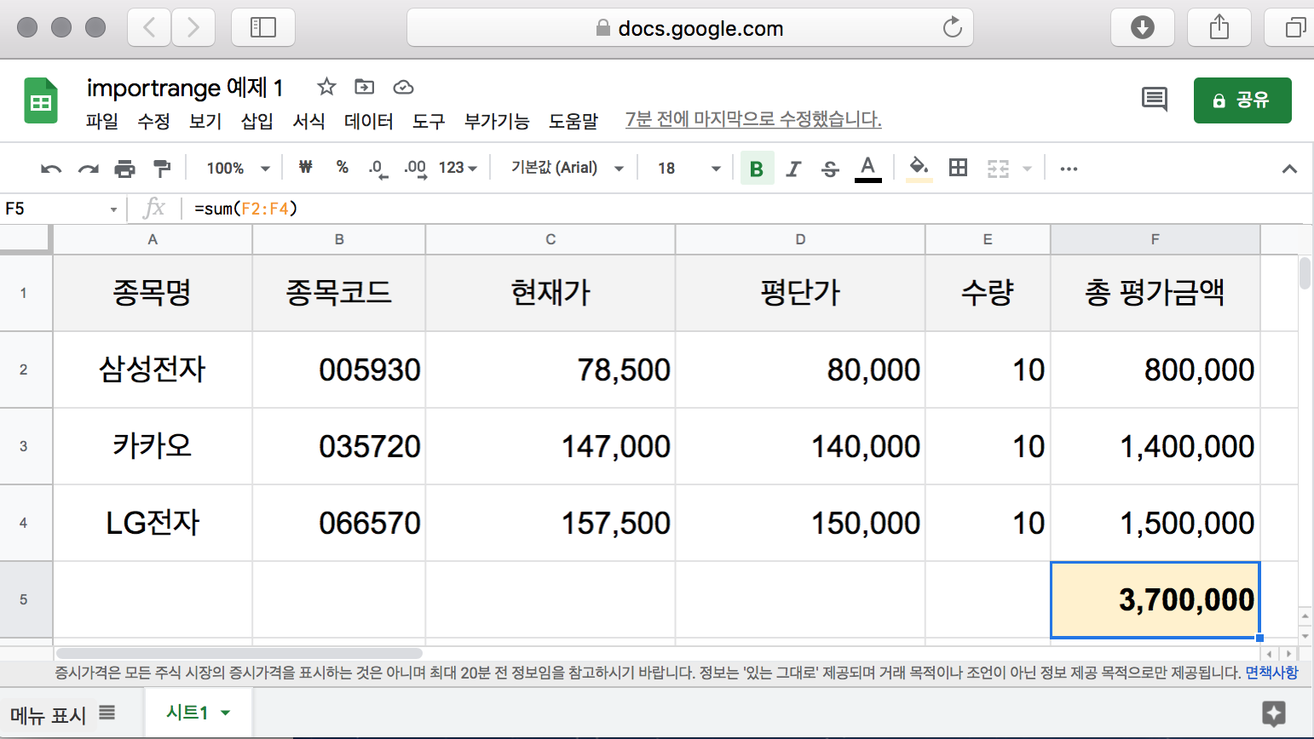Screen dimensions: 1314x739
Task: Click the docs.google.com address bar
Action: tap(690, 28)
